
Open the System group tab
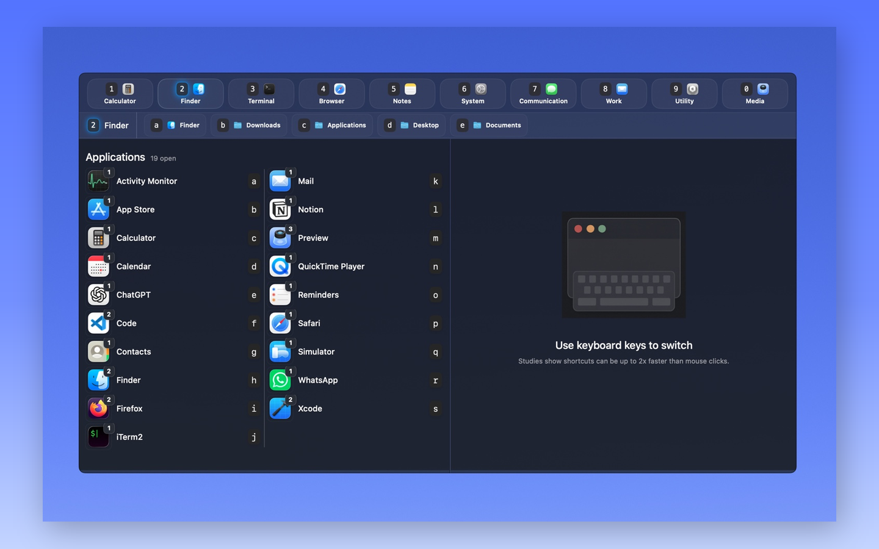(x=473, y=94)
